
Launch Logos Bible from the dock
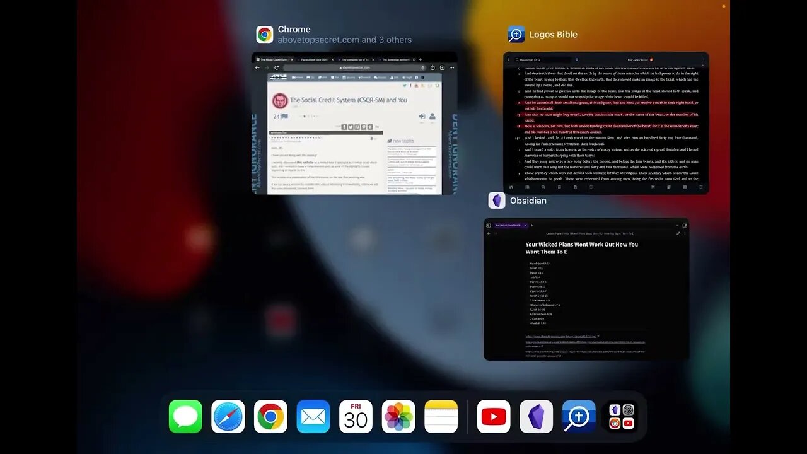point(579,417)
